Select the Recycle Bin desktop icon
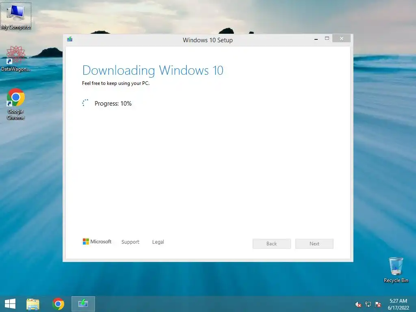Image resolution: width=416 pixels, height=312 pixels. pyautogui.click(x=396, y=270)
